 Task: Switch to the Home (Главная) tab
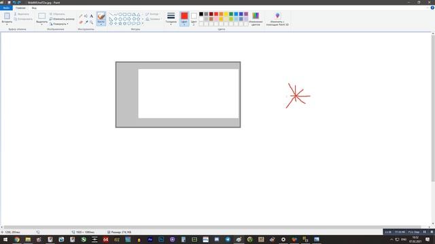coord(20,8)
